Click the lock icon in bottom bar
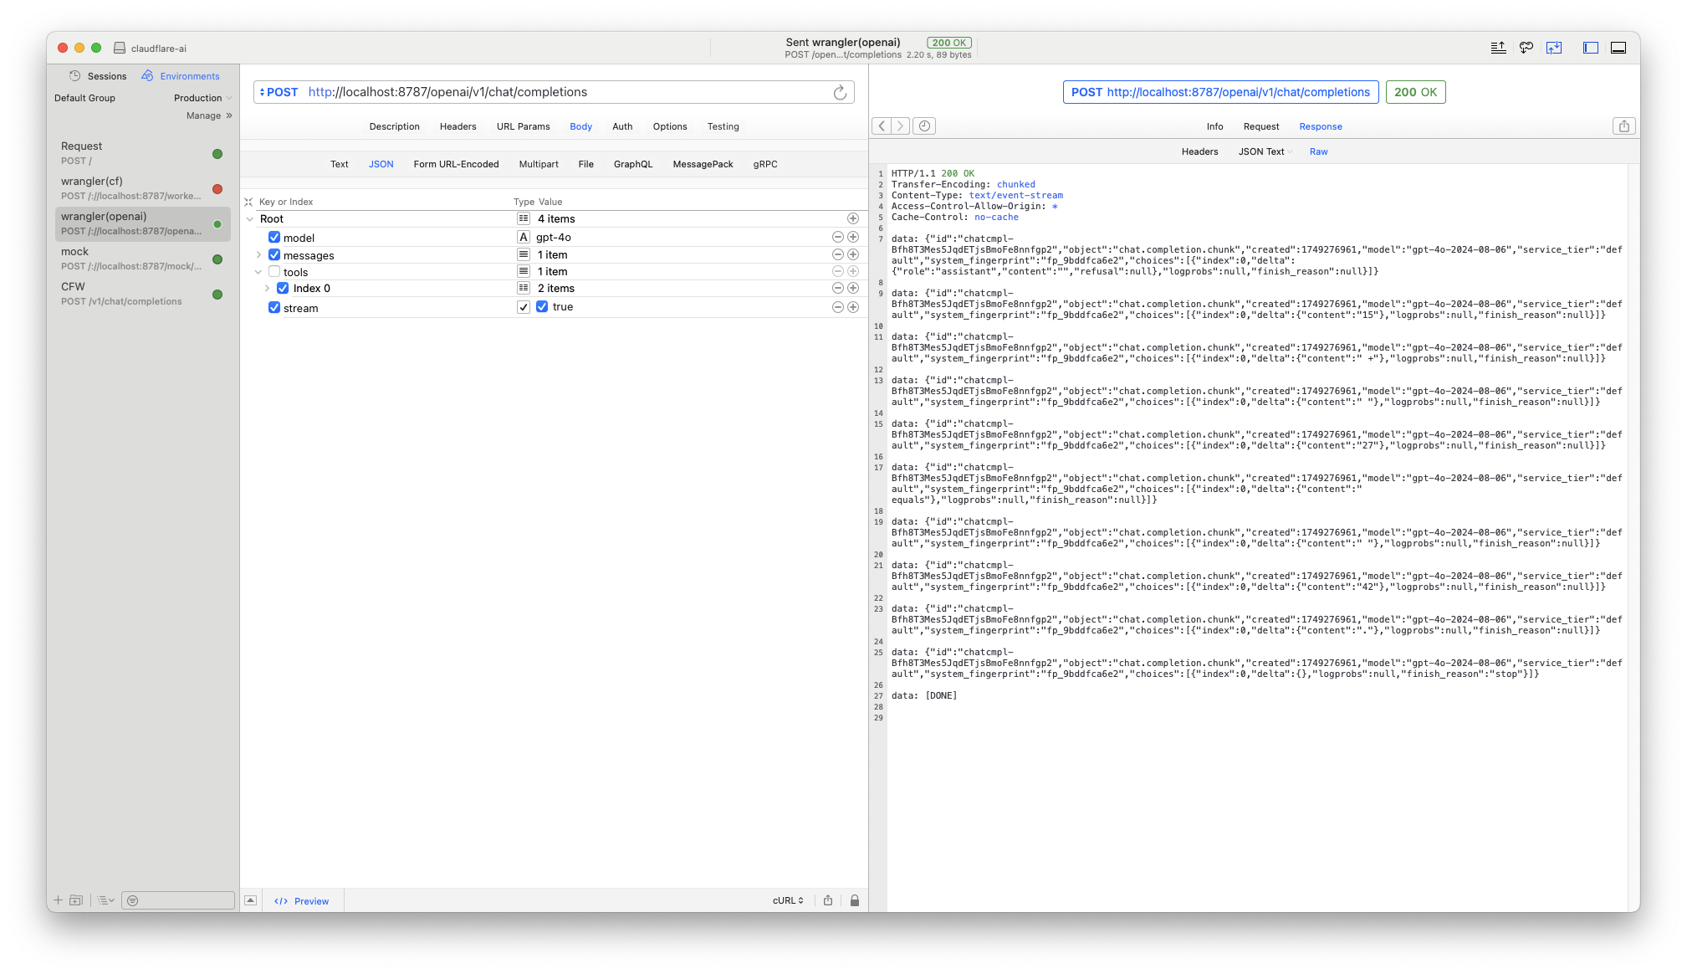Viewport: 1687px width, 974px height. point(854,900)
